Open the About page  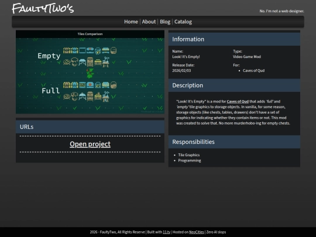coord(149,22)
